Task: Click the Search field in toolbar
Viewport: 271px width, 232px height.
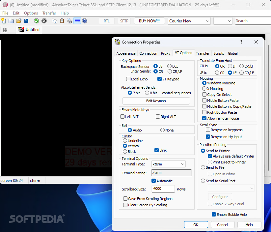Action: [253, 21]
